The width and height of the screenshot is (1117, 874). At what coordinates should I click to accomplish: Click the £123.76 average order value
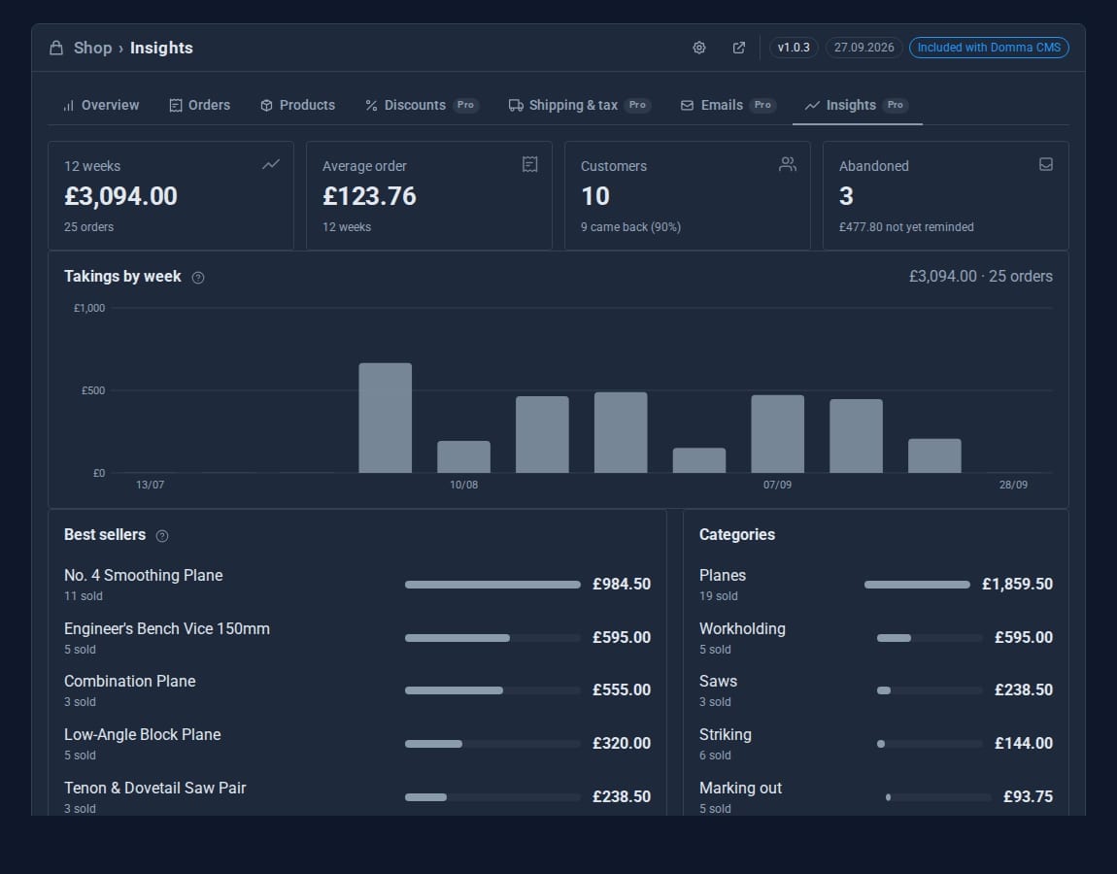pyautogui.click(x=369, y=196)
